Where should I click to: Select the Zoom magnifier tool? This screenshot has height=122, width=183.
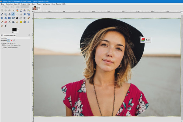[5, 14]
